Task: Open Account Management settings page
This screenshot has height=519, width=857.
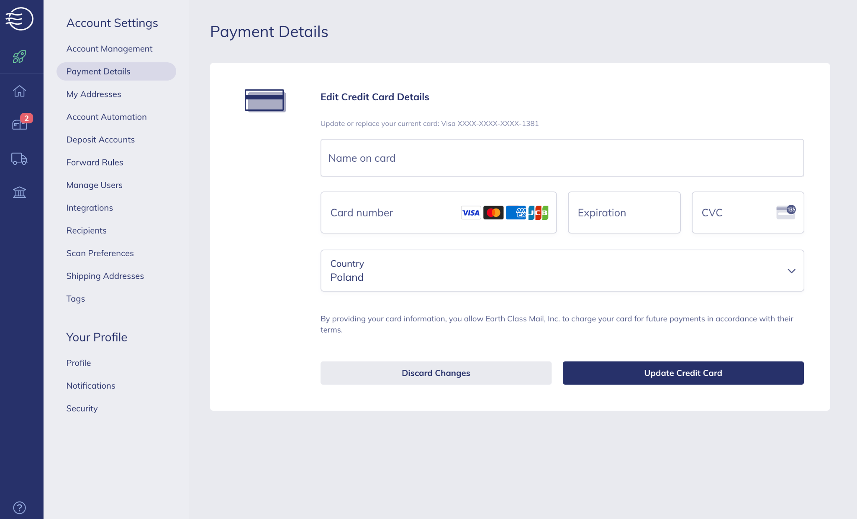Action: coord(109,49)
